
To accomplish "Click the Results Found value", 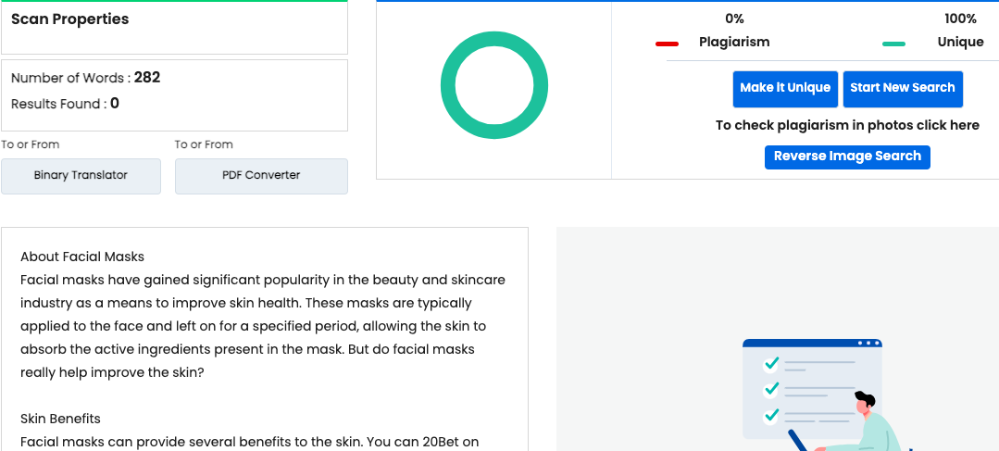I will pos(115,104).
